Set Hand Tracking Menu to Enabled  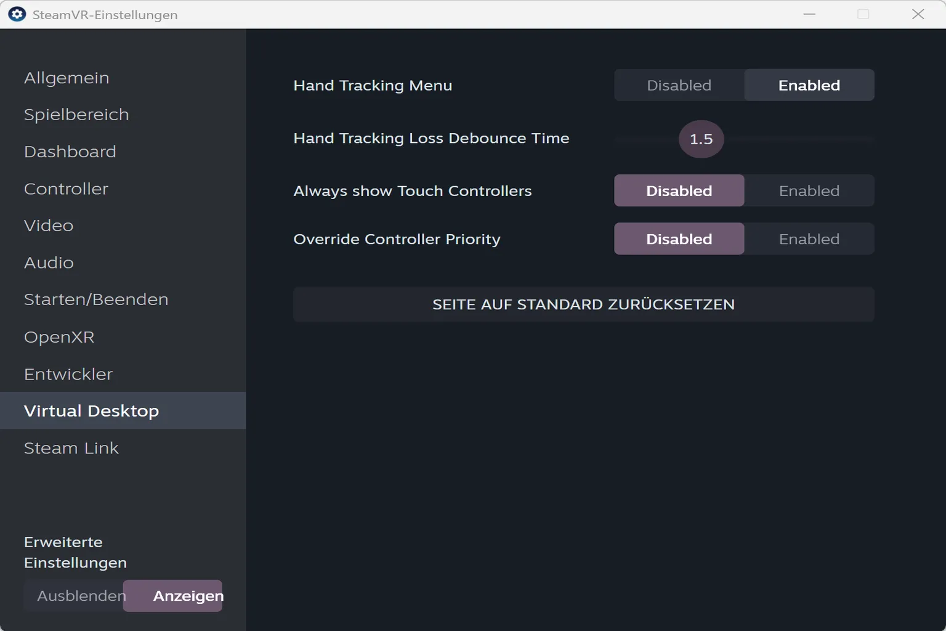809,85
